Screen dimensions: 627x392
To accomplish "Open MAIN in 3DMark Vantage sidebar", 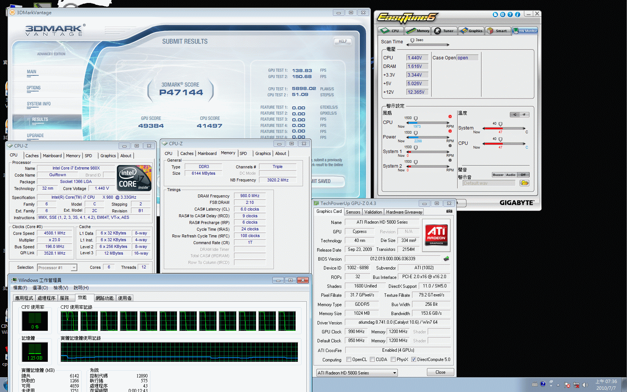I will pos(32,72).
